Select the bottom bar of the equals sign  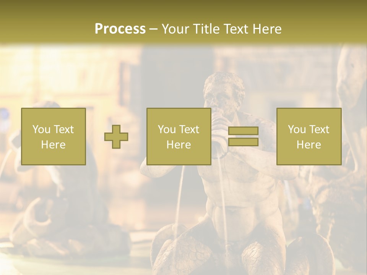click(x=244, y=142)
